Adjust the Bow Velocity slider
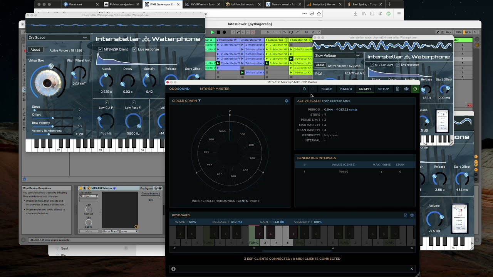 (53, 126)
